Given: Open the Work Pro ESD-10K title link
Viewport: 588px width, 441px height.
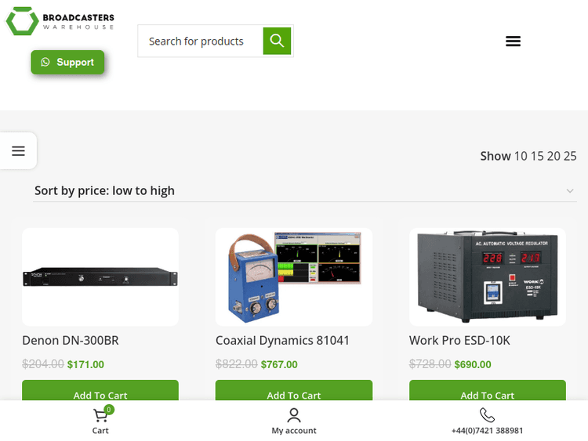Looking at the screenshot, I should [459, 341].
